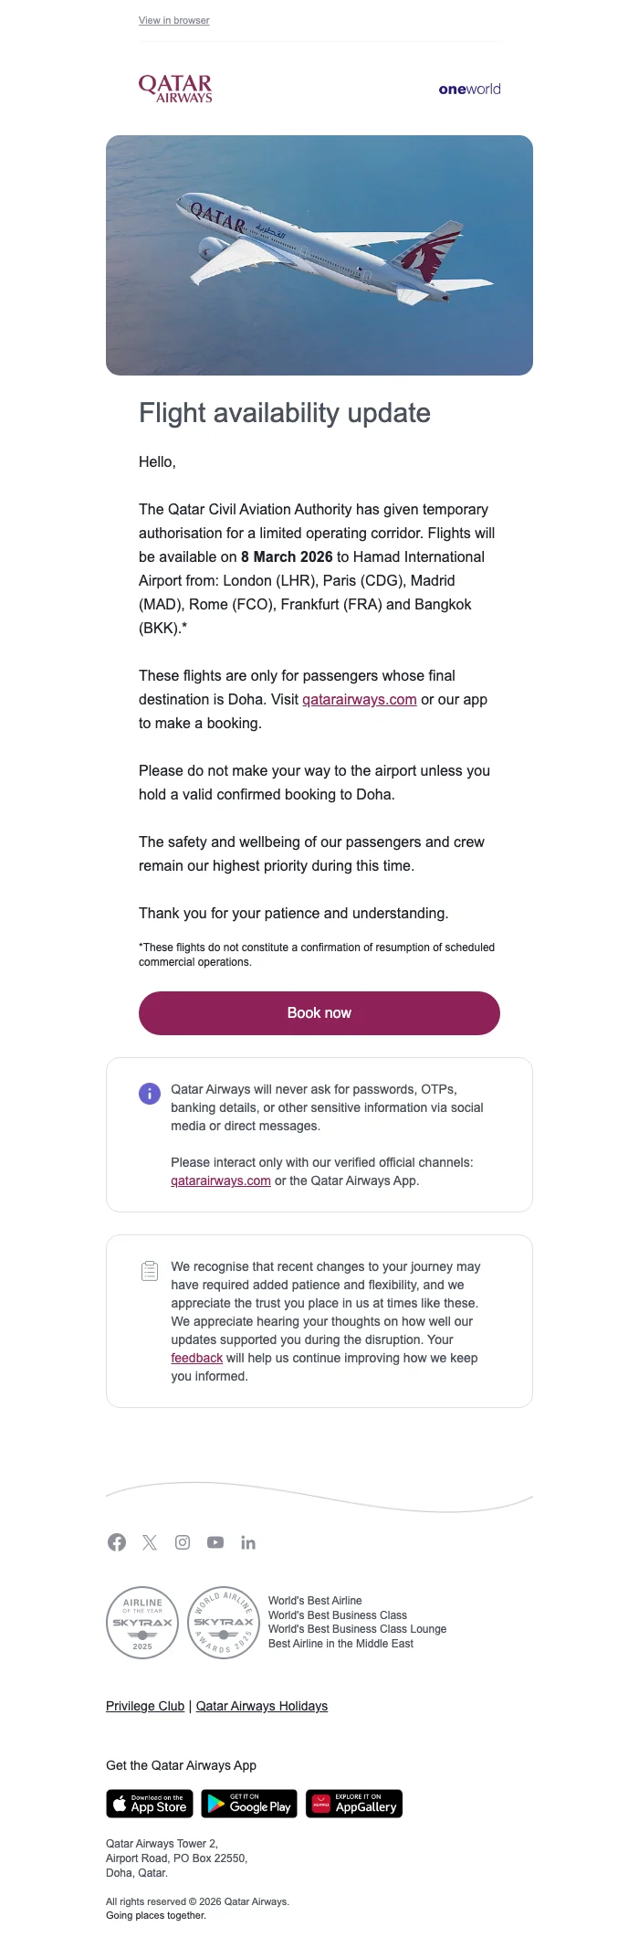The image size is (639, 1948).
Task: Open the LinkedIn social icon
Action: point(248,1542)
